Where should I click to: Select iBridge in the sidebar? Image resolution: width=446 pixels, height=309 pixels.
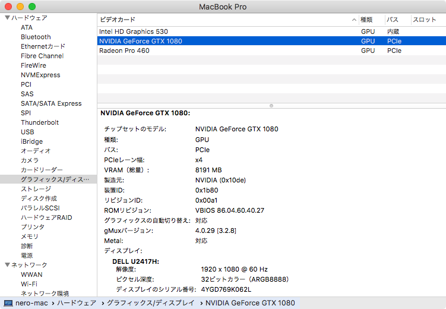[x=32, y=141]
